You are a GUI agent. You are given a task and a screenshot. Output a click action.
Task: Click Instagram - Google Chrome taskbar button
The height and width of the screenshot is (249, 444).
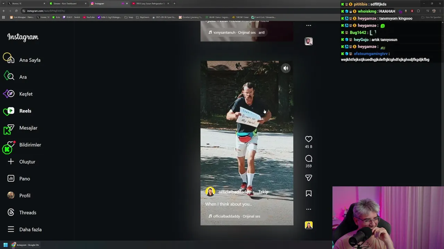[x=26, y=245]
